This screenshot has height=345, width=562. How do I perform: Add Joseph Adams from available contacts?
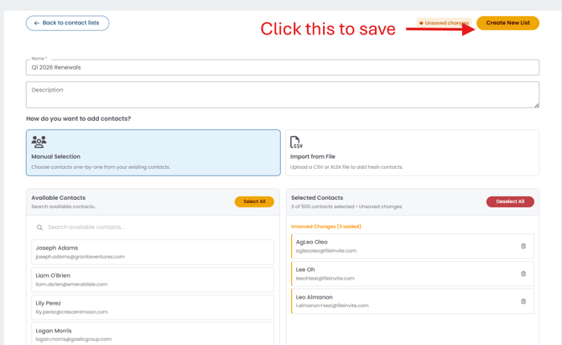(153, 252)
